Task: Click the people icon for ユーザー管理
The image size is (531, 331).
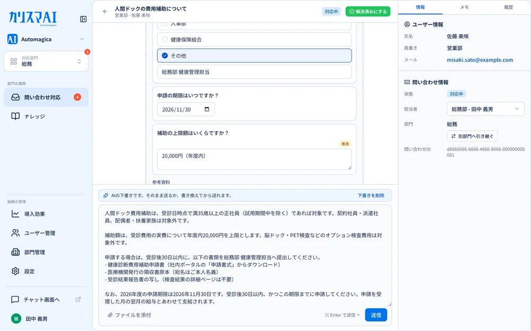Action: [x=15, y=233]
